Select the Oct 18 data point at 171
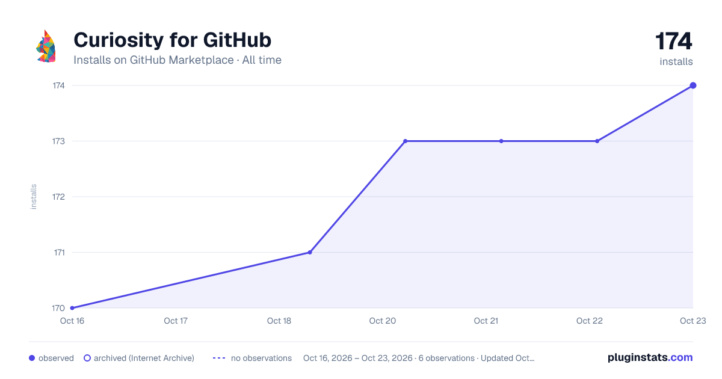The width and height of the screenshot is (722, 379). tap(310, 252)
